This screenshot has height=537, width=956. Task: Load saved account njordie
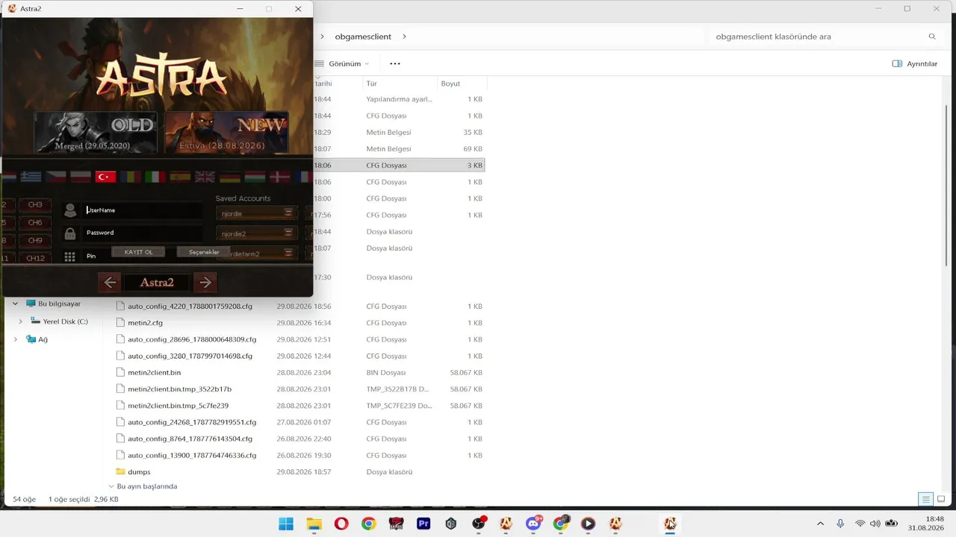tap(256, 213)
